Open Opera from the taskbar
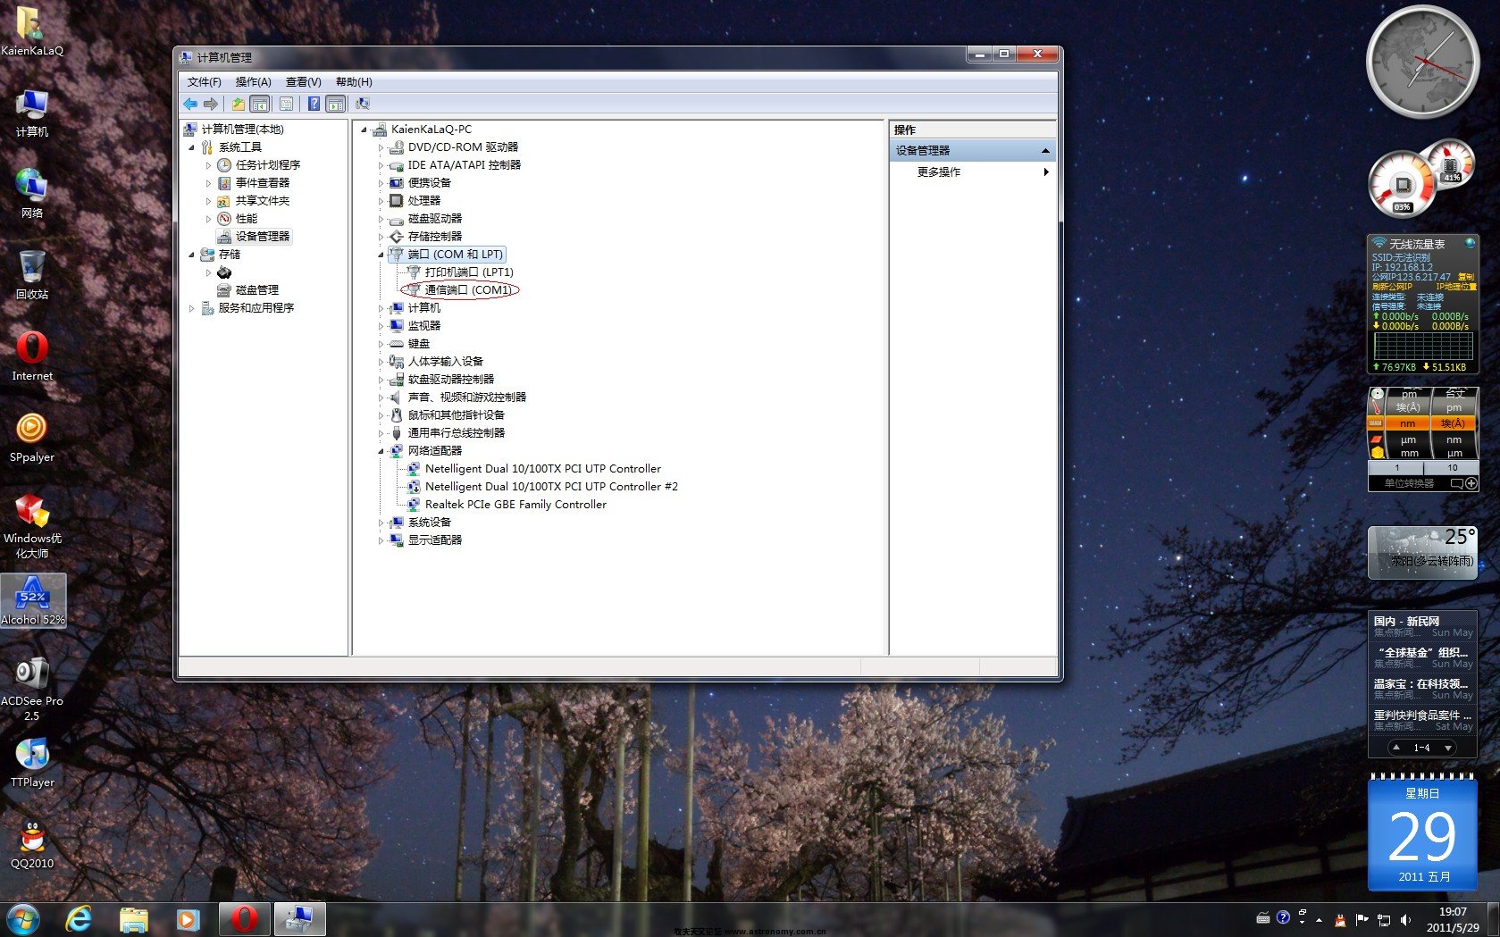 pyautogui.click(x=244, y=919)
